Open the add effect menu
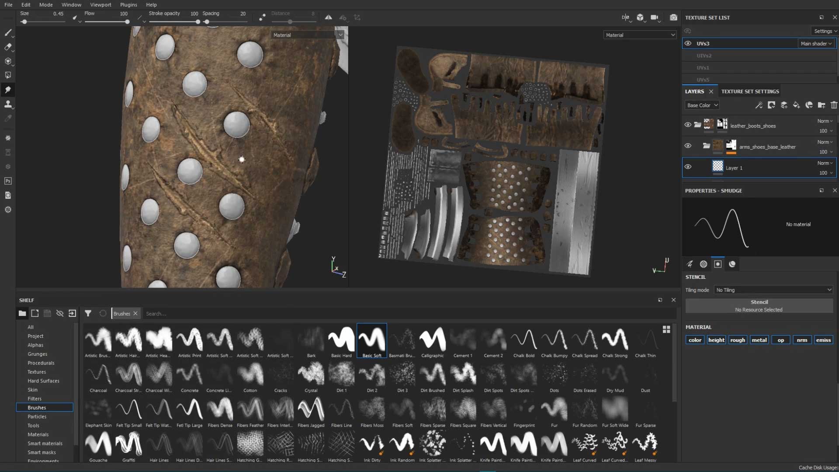The height and width of the screenshot is (472, 839). 759,105
